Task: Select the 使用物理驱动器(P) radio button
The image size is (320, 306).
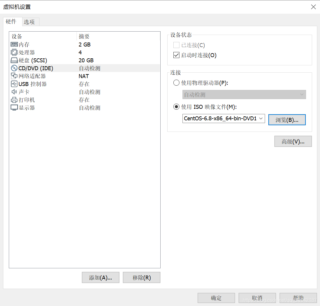Action: pos(176,82)
